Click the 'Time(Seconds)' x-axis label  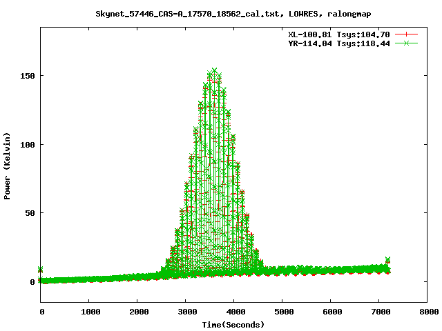233,325
